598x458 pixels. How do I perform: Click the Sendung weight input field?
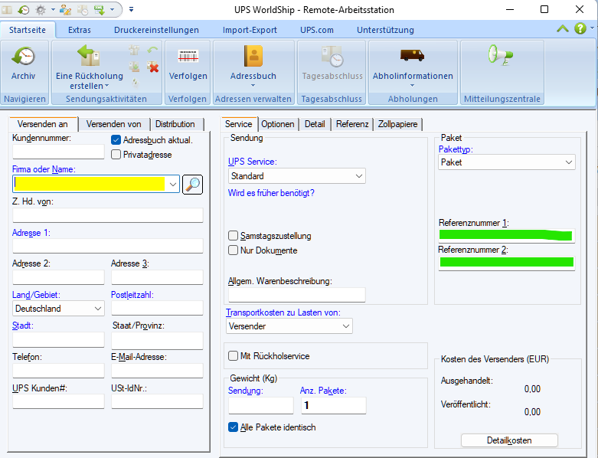click(261, 405)
